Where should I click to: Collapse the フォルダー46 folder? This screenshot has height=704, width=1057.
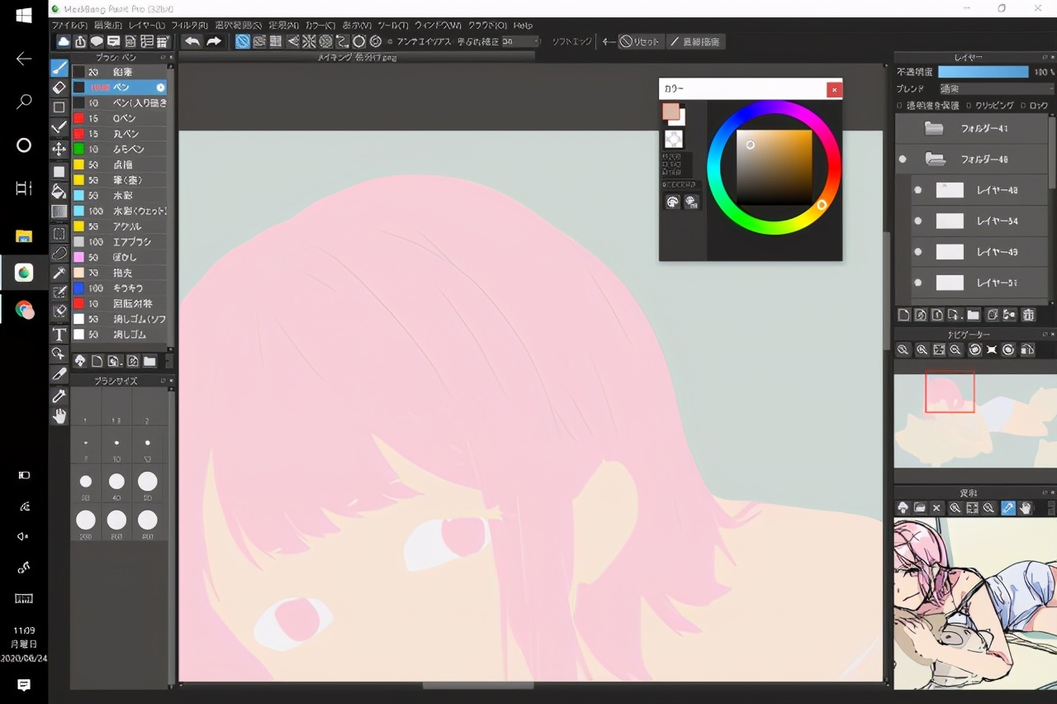click(x=935, y=159)
